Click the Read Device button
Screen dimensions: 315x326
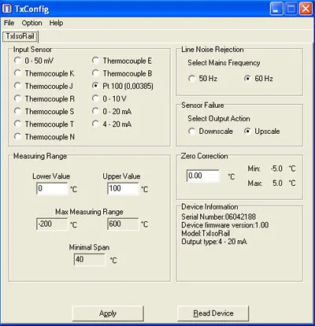tap(213, 313)
